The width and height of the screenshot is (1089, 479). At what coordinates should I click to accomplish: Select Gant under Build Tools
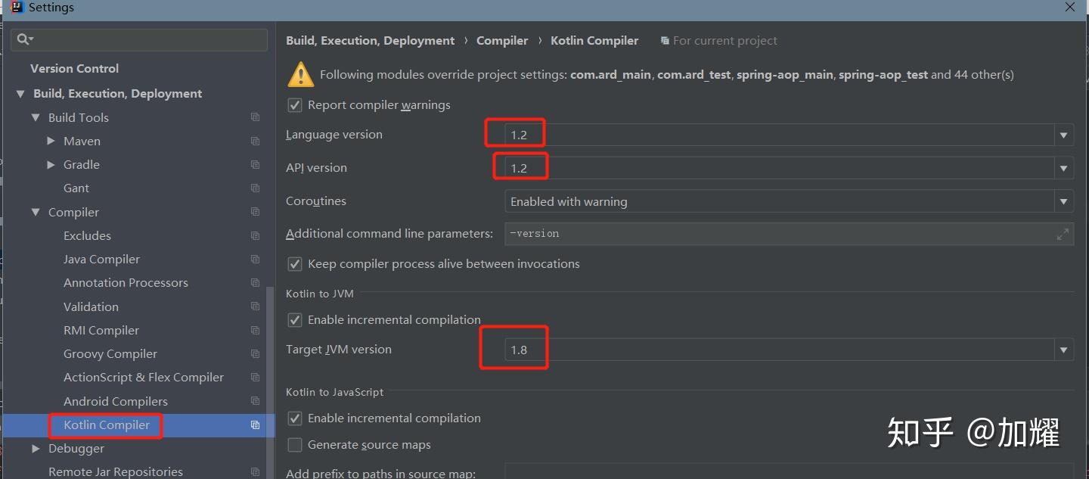[76, 188]
